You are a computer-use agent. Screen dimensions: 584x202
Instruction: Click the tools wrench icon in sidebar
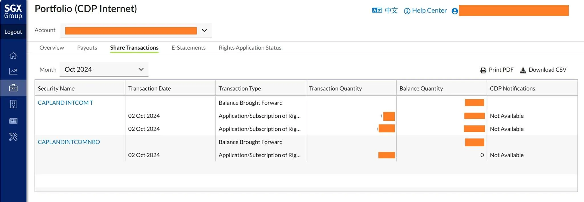[x=13, y=137]
